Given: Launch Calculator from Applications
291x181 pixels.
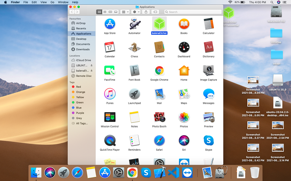Looking at the screenshot, I should [x=208, y=24].
